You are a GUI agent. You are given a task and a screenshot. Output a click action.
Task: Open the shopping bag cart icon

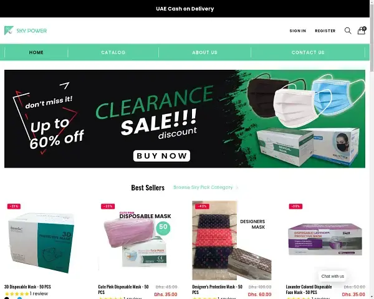(362, 31)
